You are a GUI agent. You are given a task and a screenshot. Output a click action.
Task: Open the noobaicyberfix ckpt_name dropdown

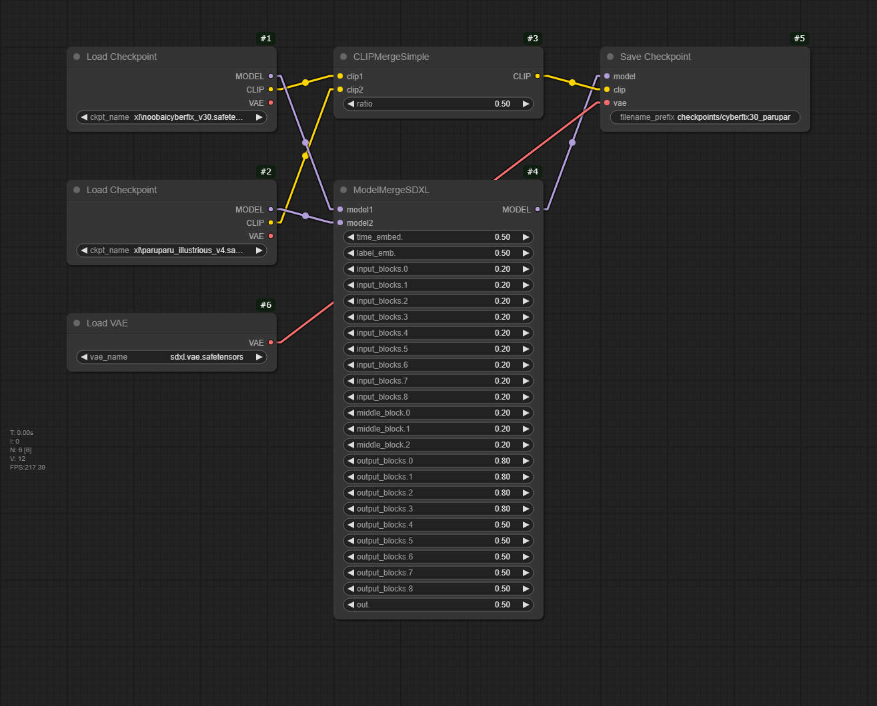tap(171, 117)
